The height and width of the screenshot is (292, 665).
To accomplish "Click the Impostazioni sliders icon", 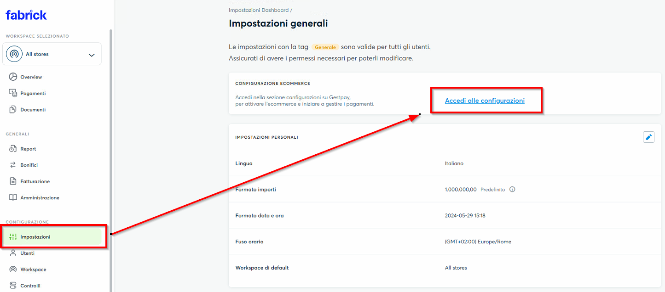I will click(13, 237).
